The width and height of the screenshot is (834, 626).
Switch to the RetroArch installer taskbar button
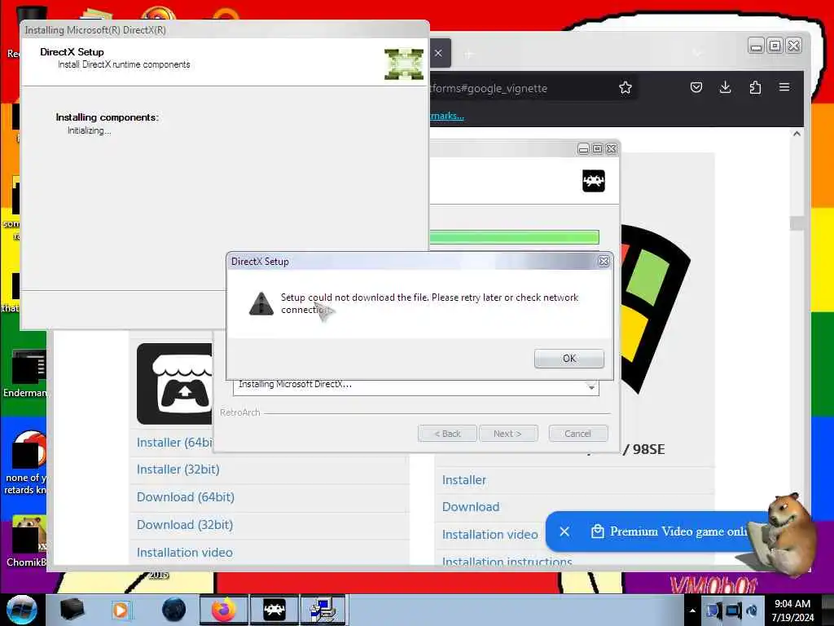(274, 610)
